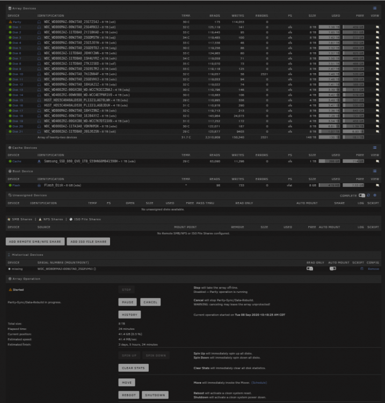Viewport: 385px width, 403px height.
Task: Open the Cache device link
Action: [17, 161]
